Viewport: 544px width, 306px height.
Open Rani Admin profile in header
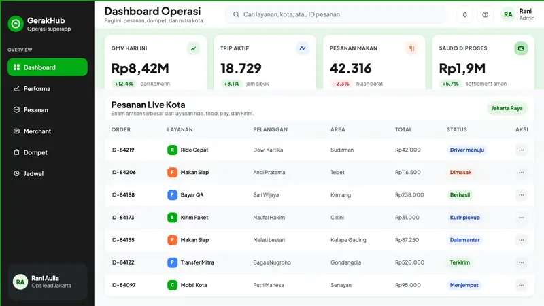point(517,14)
